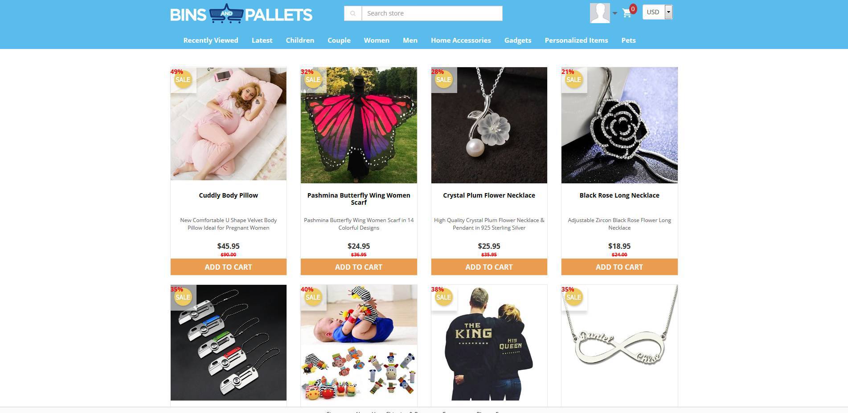This screenshot has height=413, width=848.
Task: Open the Home Accessories menu
Action: click(x=461, y=40)
